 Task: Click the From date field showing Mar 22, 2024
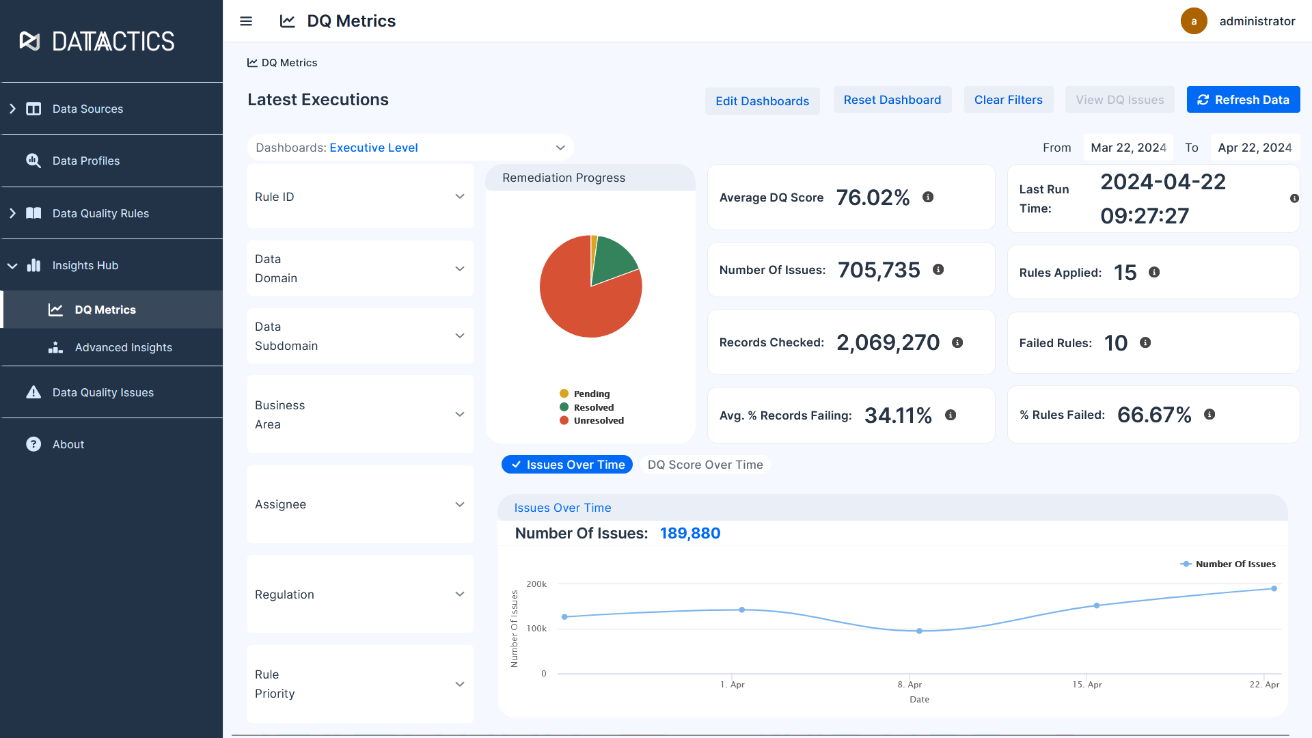1127,148
